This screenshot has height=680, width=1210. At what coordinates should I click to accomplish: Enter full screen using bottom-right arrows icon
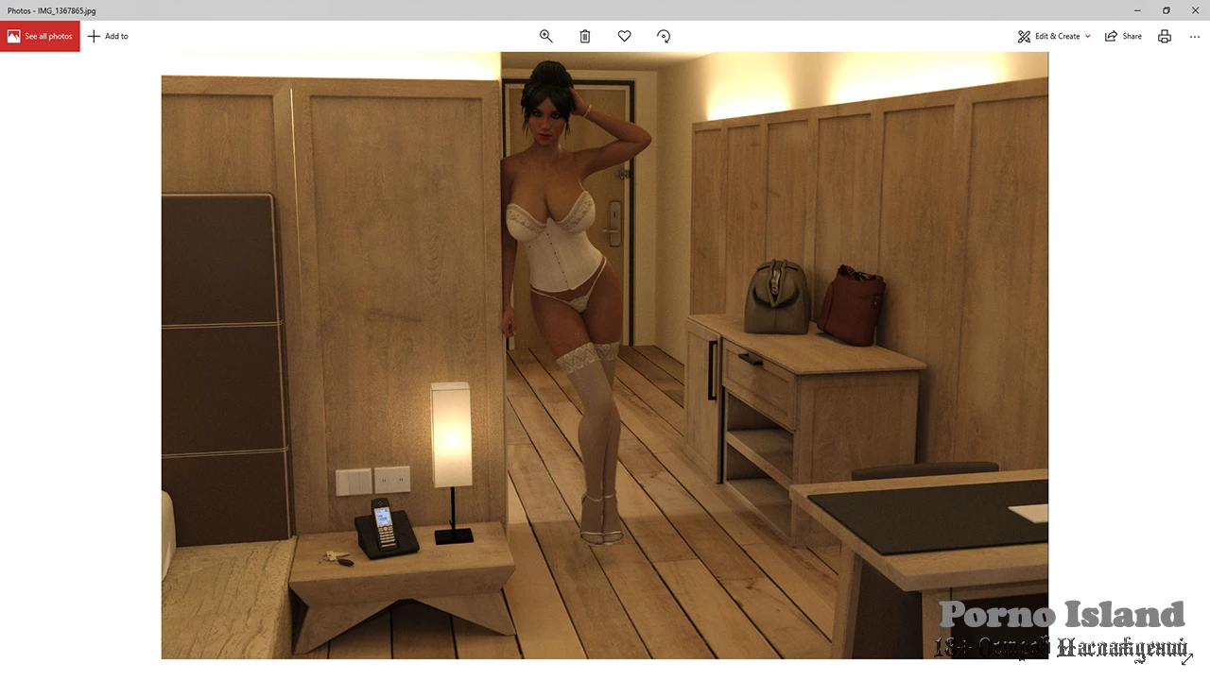click(x=1186, y=658)
